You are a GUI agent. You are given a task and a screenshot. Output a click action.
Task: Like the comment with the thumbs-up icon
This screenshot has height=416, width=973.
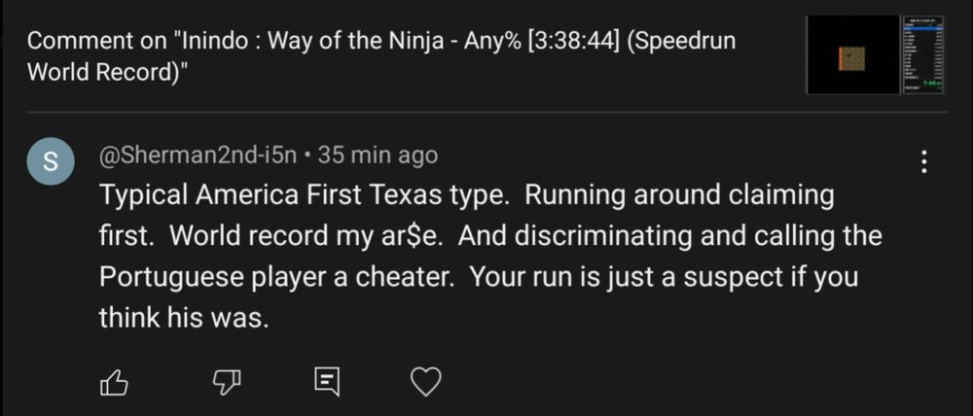[x=115, y=382]
